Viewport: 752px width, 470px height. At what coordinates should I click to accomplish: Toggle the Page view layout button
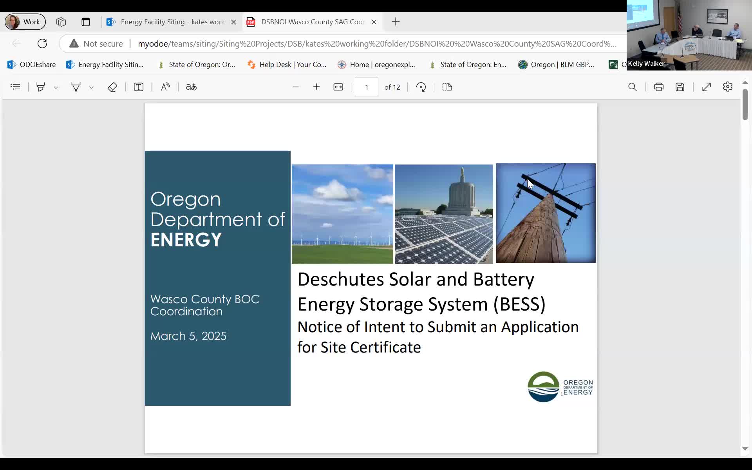tap(447, 87)
